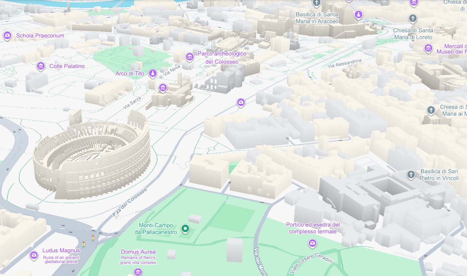
Task: Click the Via Sacra street label
Action: pos(132,103)
